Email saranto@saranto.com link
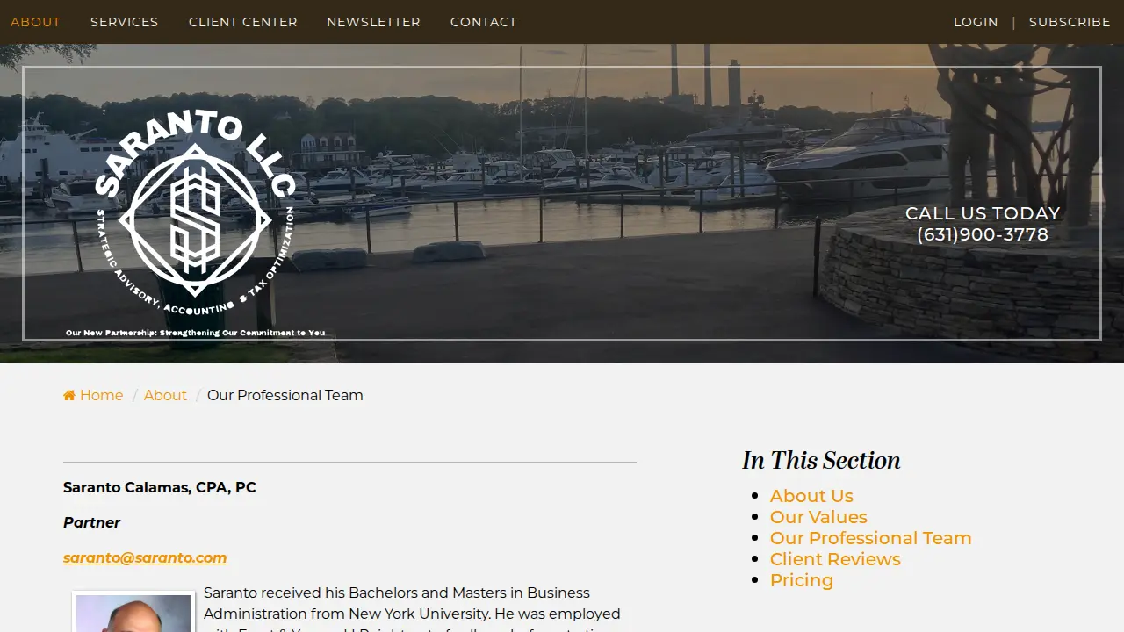This screenshot has height=632, width=1124. pyautogui.click(x=145, y=557)
